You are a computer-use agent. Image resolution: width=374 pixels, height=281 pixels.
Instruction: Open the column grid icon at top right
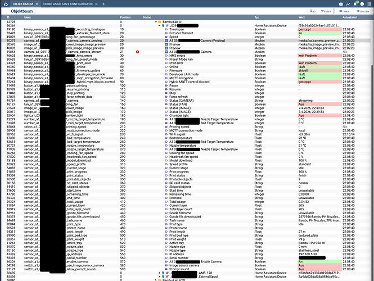[x=370, y=4]
